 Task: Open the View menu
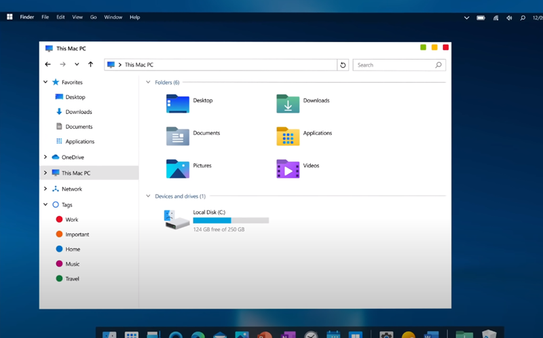coord(77,17)
